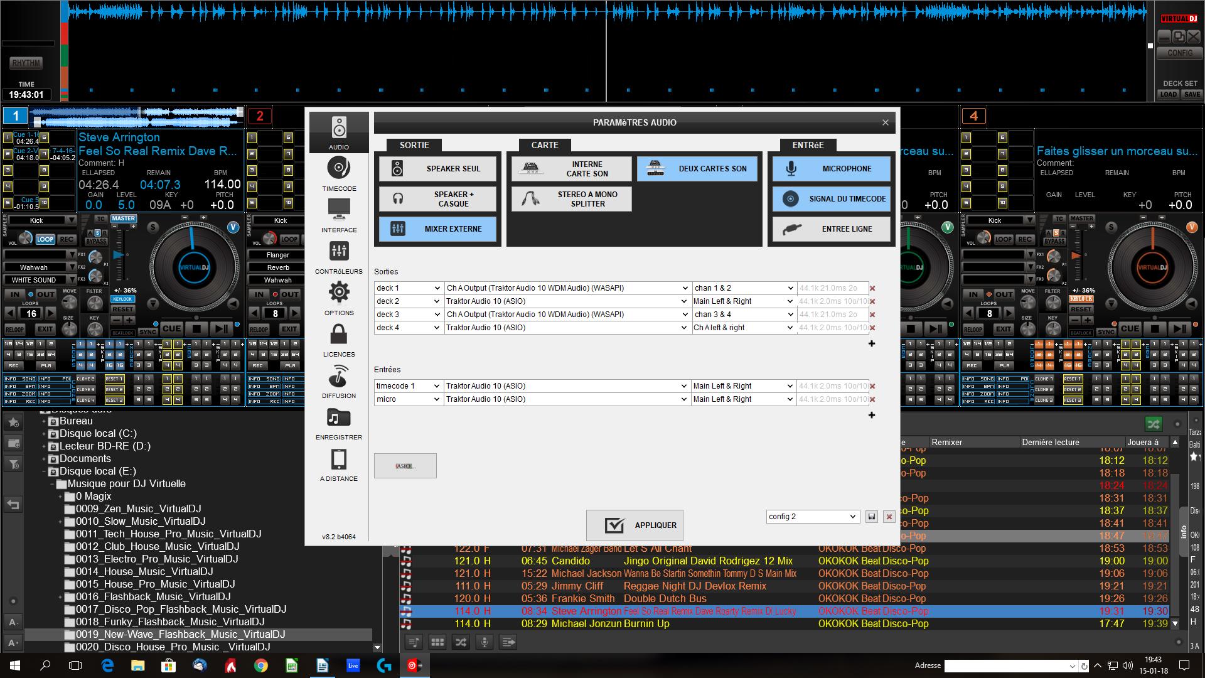The width and height of the screenshot is (1205, 678).
Task: Click the APPLIQUER button
Action: tap(635, 525)
